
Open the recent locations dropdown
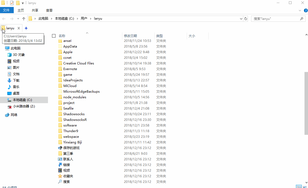point(18,19)
